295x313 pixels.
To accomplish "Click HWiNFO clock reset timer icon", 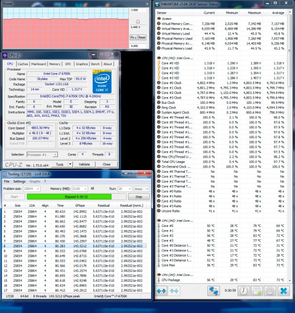I will click(244, 291).
